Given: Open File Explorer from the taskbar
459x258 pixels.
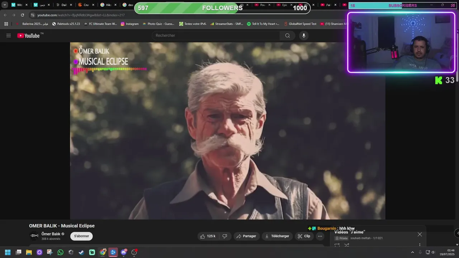Looking at the screenshot, I should pos(29,252).
